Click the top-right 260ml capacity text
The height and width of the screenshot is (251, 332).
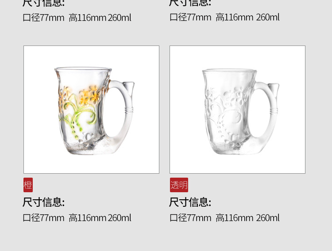(x=268, y=17)
